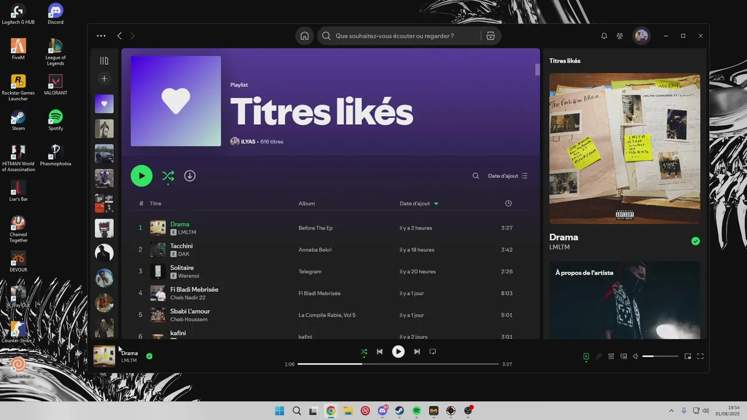Image resolution: width=747 pixels, height=420 pixels.
Task: Open Steam desktop shortcut
Action: pyautogui.click(x=18, y=120)
